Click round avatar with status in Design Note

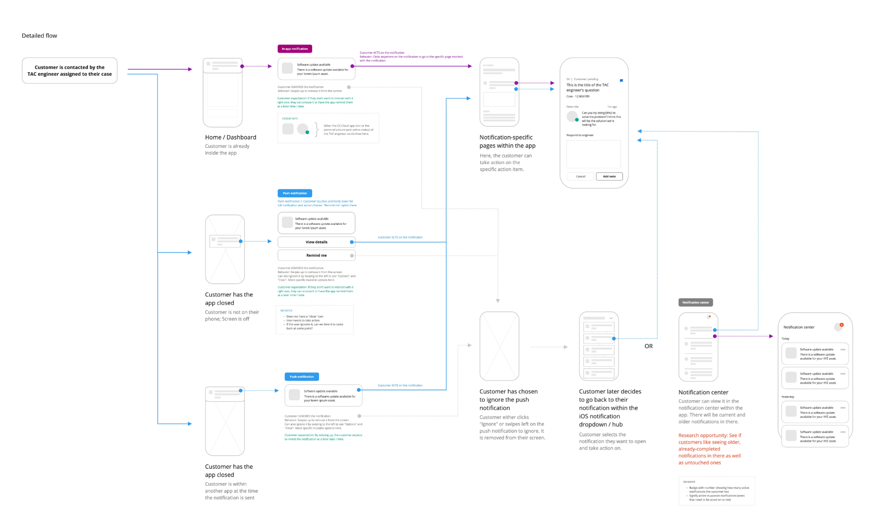pos(302,129)
